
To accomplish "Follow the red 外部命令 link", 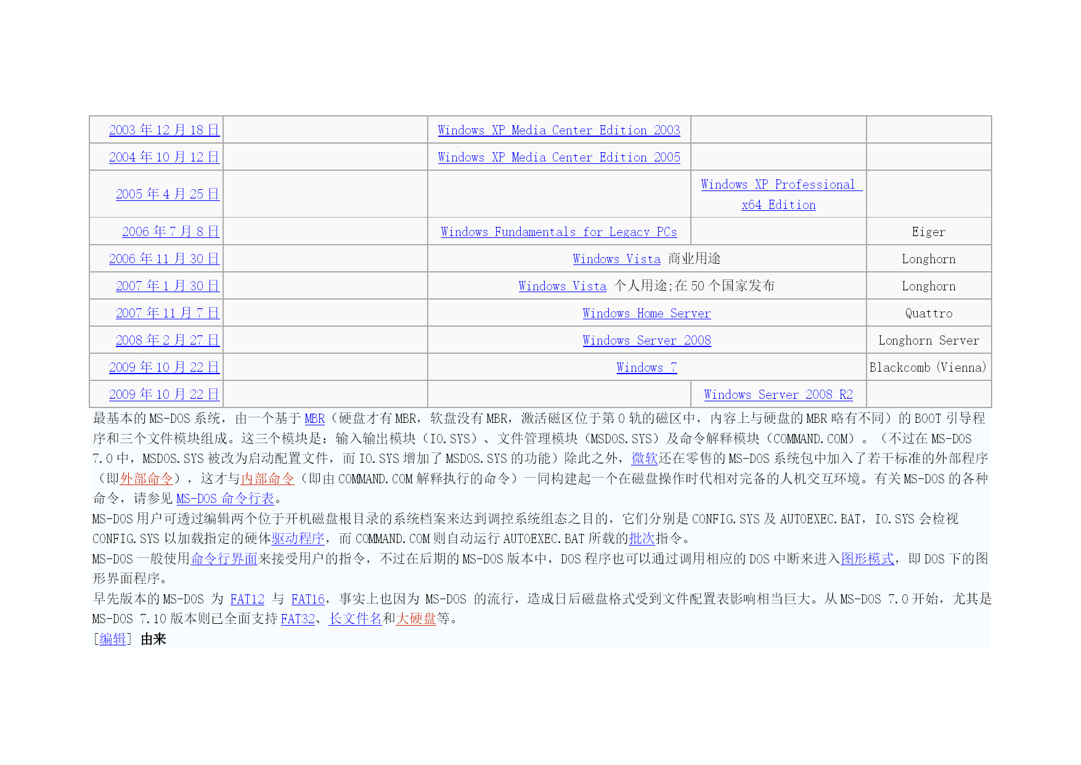I will coord(147,479).
